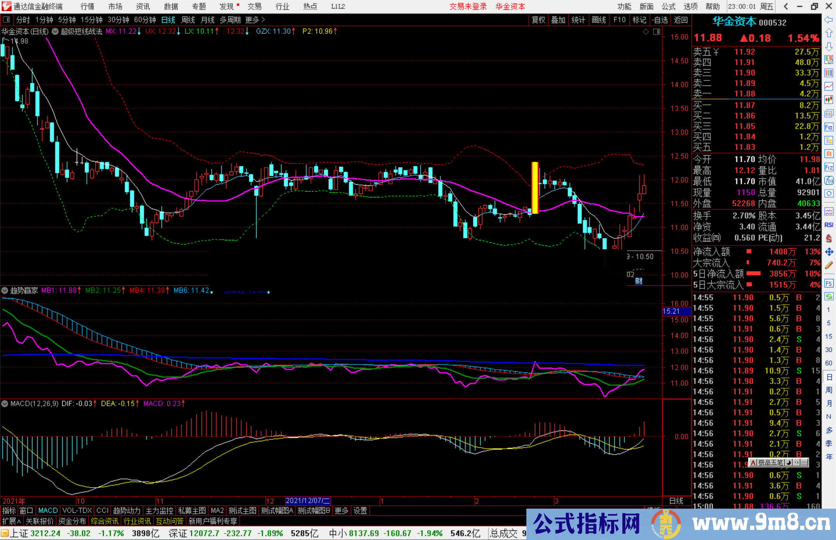Screen dimensions: 836x540
Task: Expand the 扩展 panel at bottom left
Action: click(12, 521)
